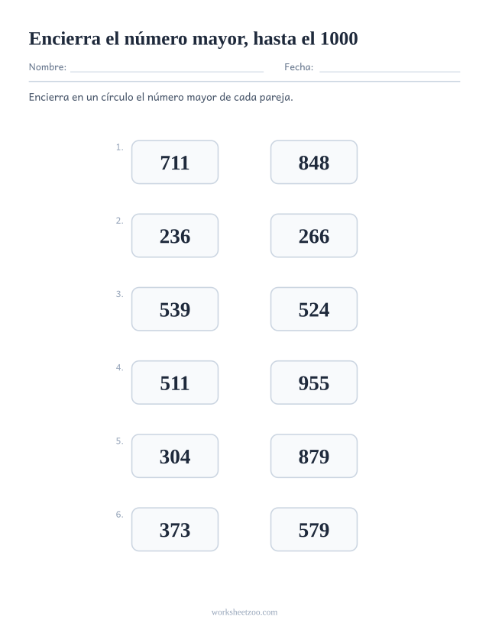Mark the number 879 card

click(314, 456)
